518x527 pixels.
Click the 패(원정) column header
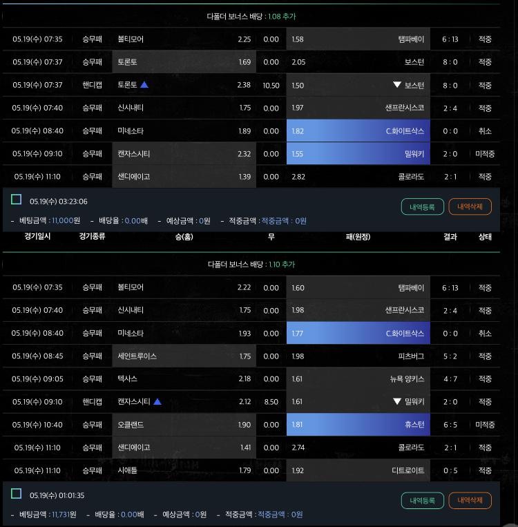(358, 237)
